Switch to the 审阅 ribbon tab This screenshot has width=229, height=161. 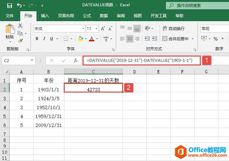tap(121, 16)
